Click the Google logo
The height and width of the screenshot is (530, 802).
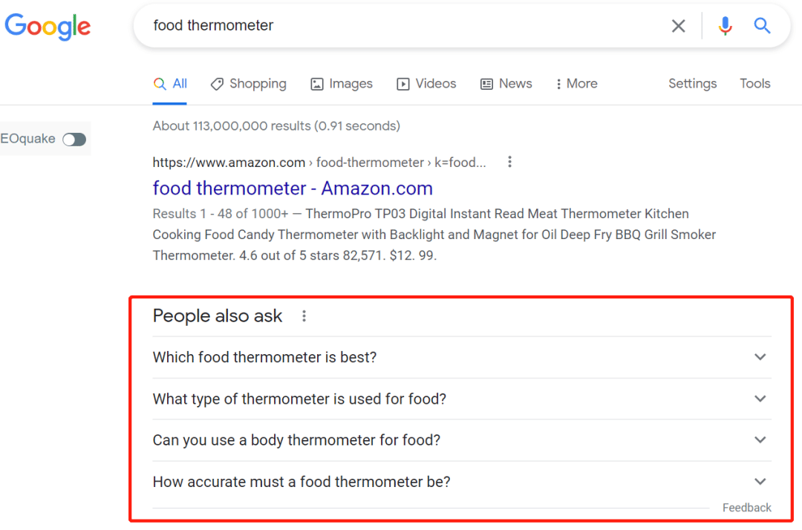[48, 26]
